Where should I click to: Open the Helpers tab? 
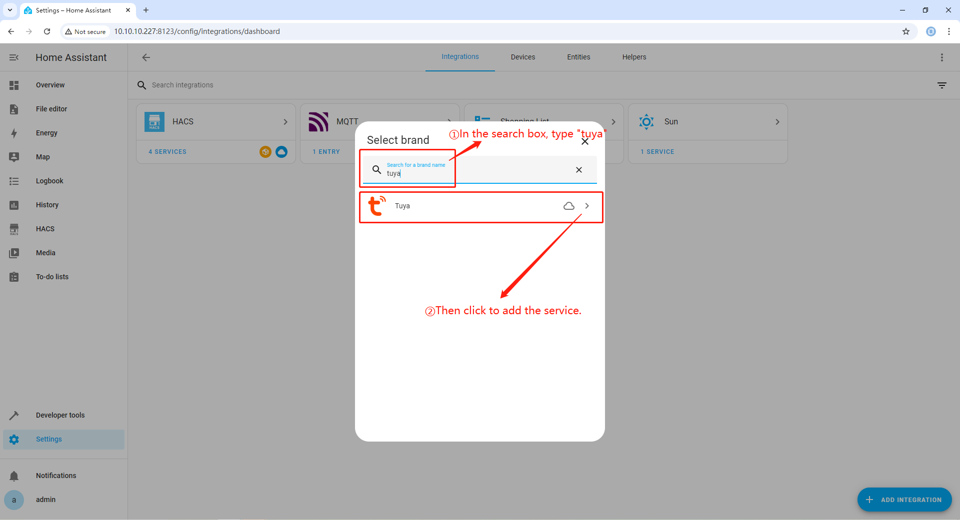click(x=634, y=57)
